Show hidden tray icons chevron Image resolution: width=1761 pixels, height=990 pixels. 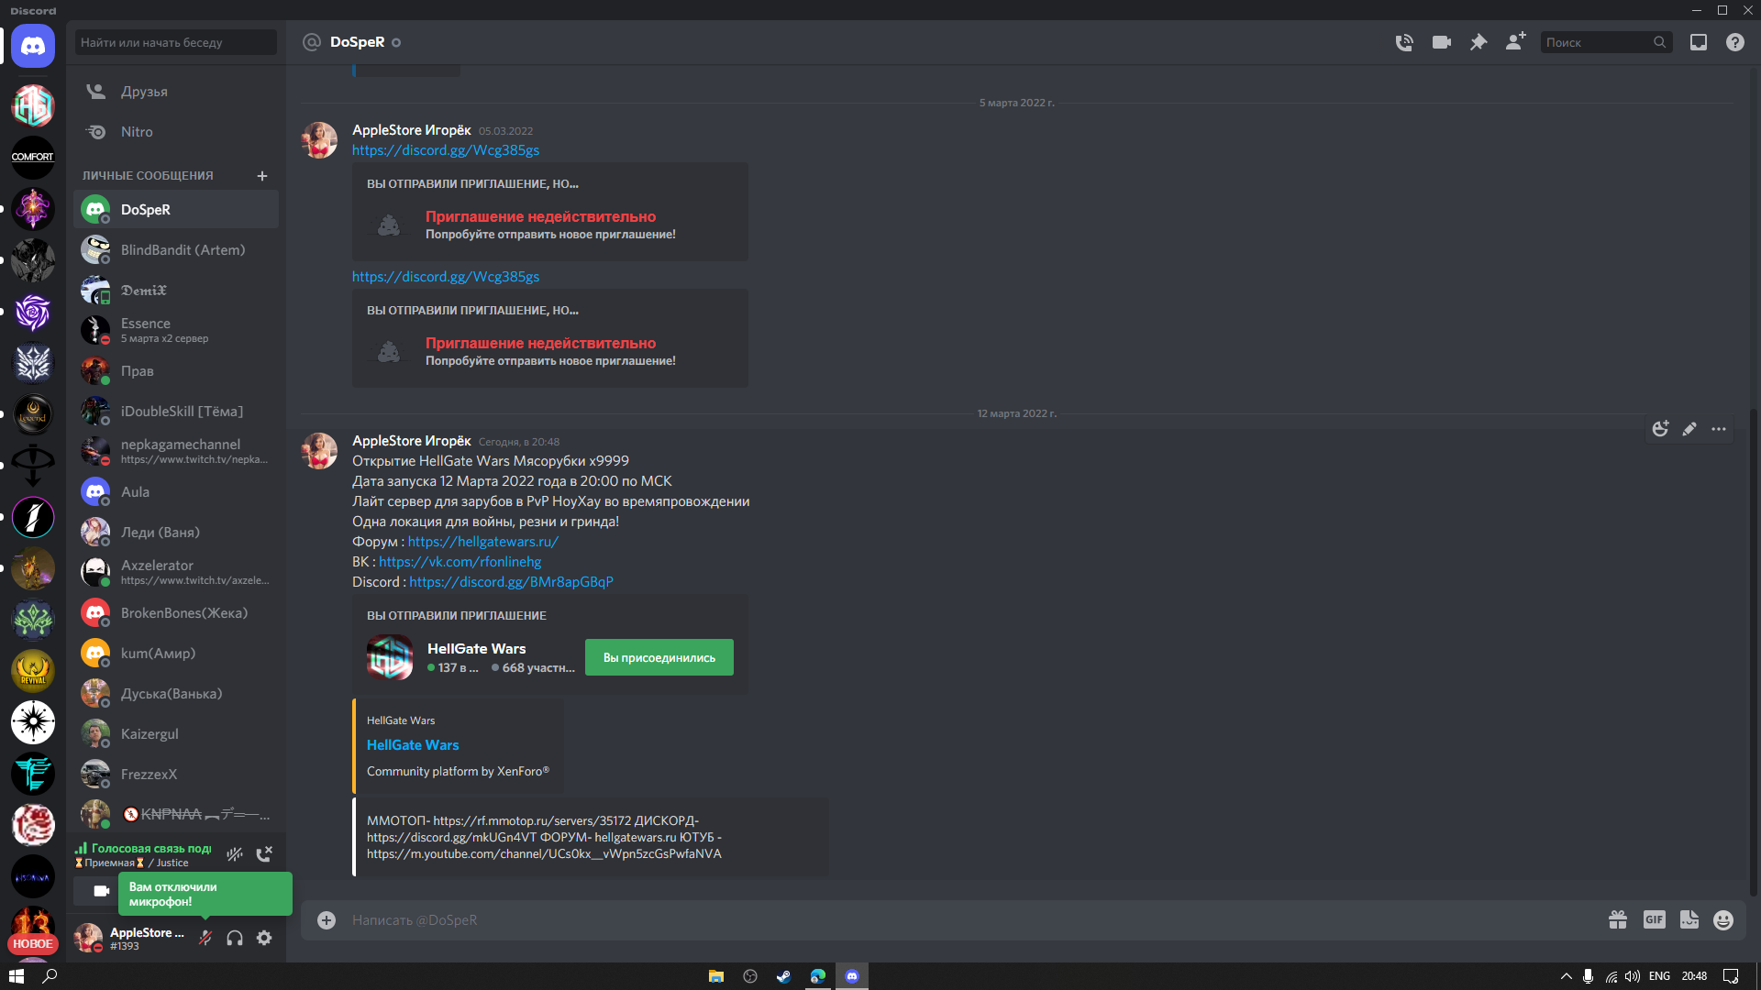point(1566,976)
